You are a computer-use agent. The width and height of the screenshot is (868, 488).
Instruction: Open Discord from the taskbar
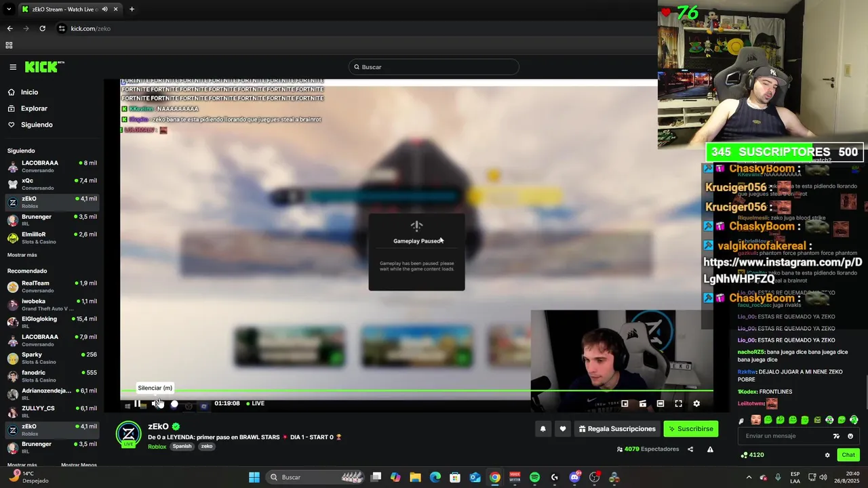pyautogui.click(x=575, y=477)
